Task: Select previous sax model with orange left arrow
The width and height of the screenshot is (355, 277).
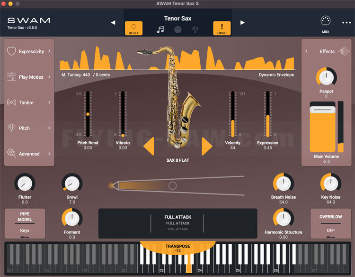Action: [x=149, y=146]
